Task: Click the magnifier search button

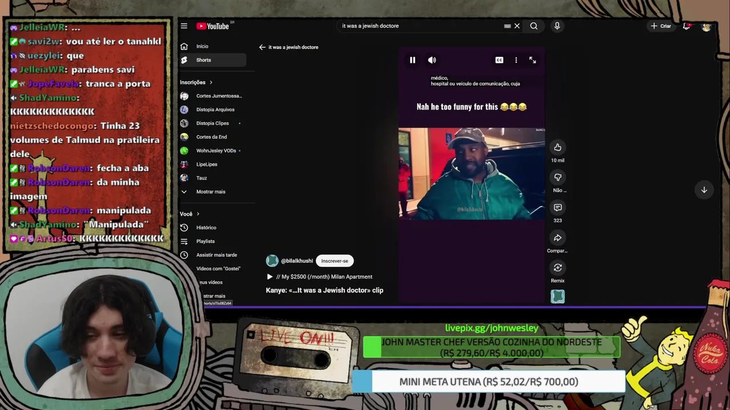Action: (534, 26)
